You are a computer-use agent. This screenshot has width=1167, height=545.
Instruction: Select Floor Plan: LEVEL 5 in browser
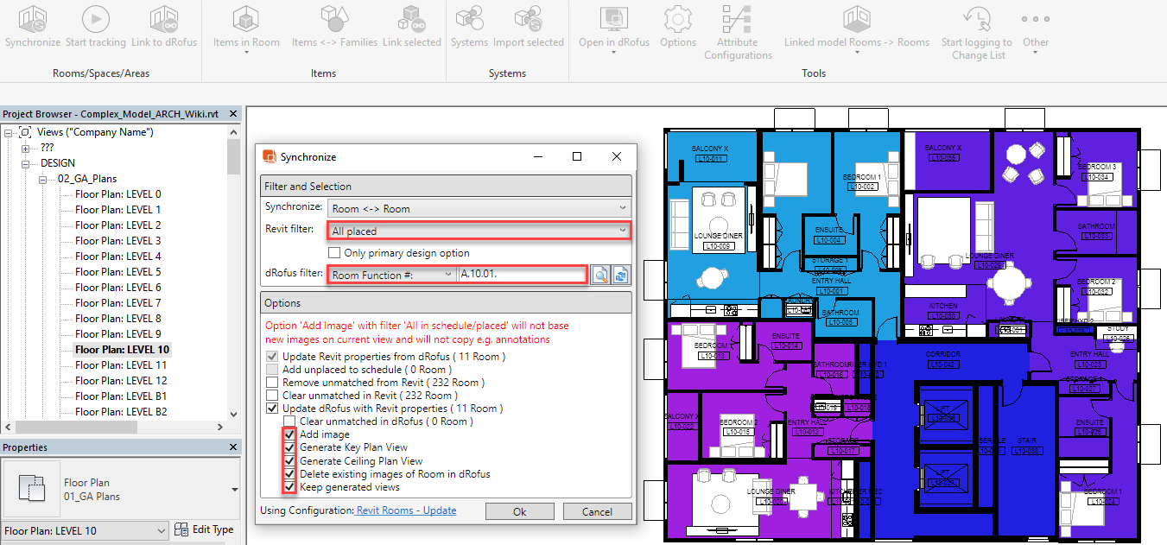(117, 272)
